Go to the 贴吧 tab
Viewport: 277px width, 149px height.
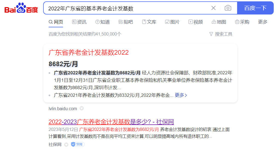click(126, 22)
